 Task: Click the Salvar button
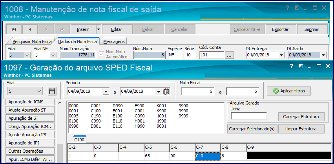pos(148,29)
